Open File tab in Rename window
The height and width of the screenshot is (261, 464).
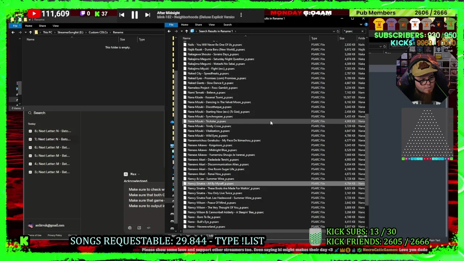coord(15,26)
